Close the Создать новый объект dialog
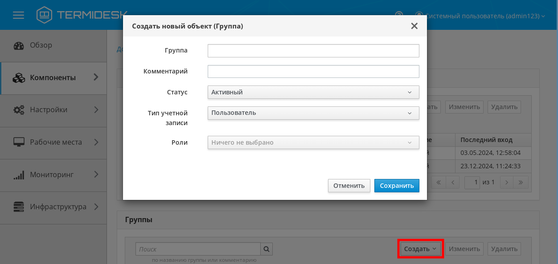This screenshot has height=264, width=558. point(414,26)
